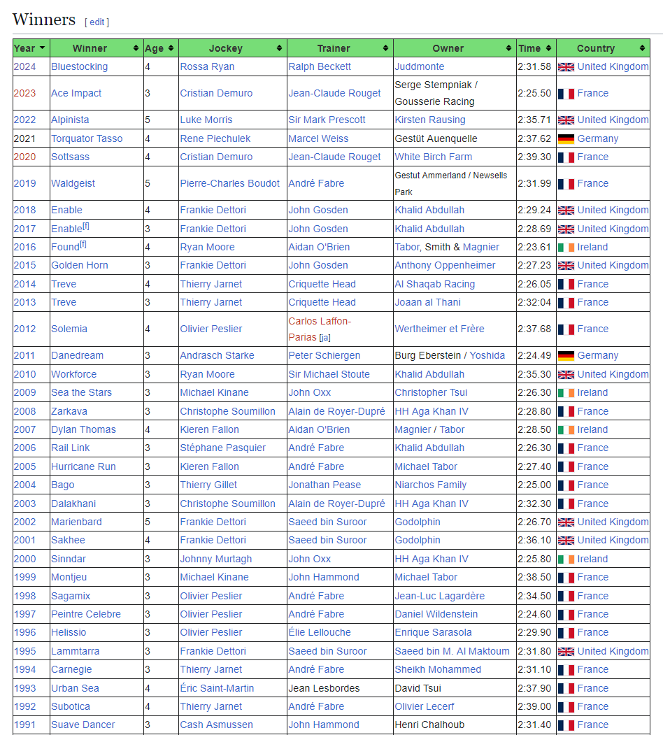Open the Sea the Stars link
663x735 pixels.
pyautogui.click(x=82, y=392)
